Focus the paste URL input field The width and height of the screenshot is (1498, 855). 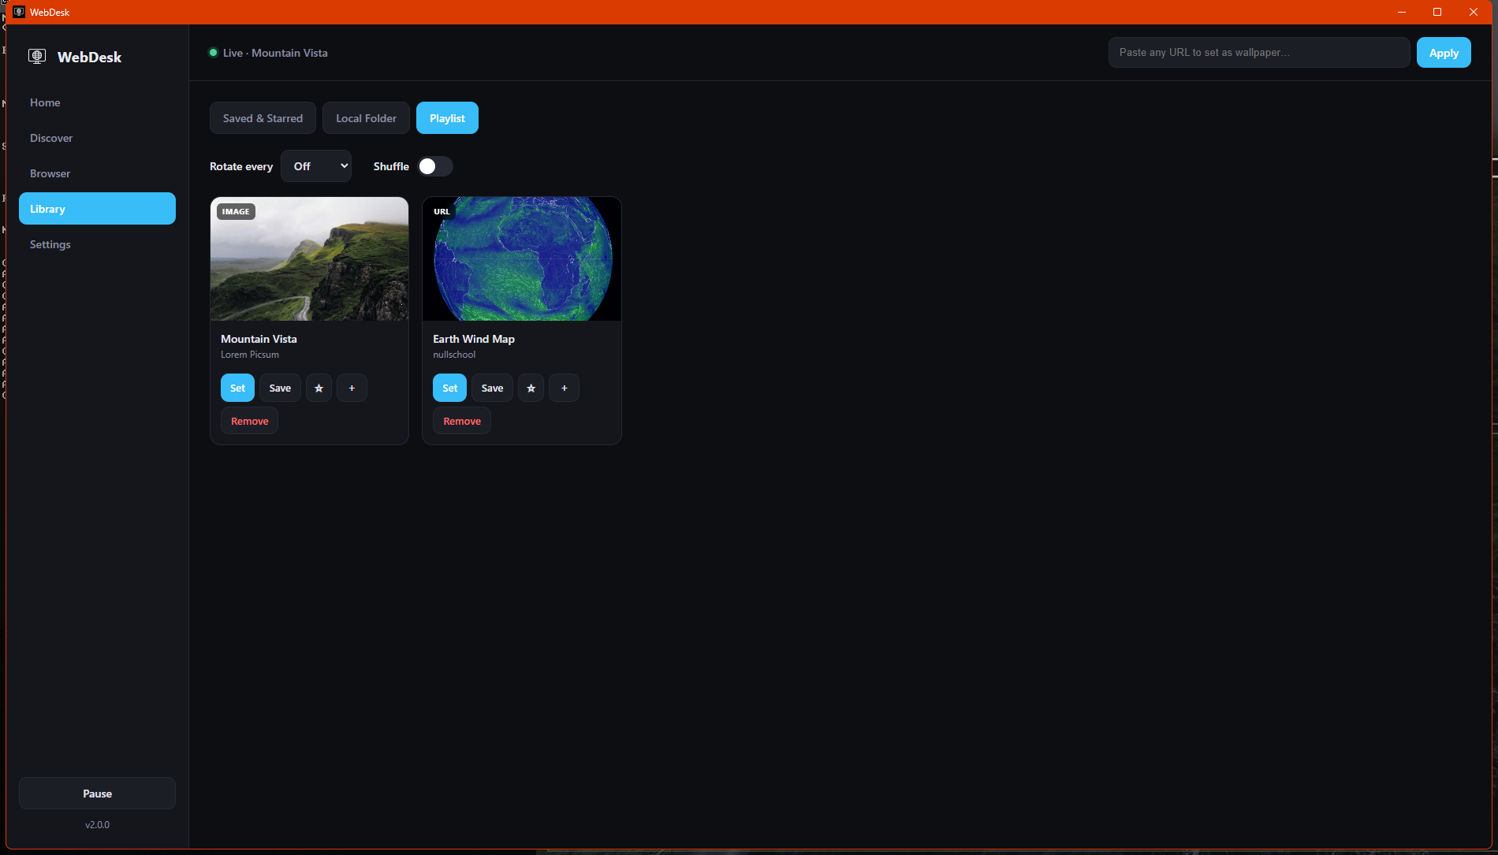[1259, 53]
